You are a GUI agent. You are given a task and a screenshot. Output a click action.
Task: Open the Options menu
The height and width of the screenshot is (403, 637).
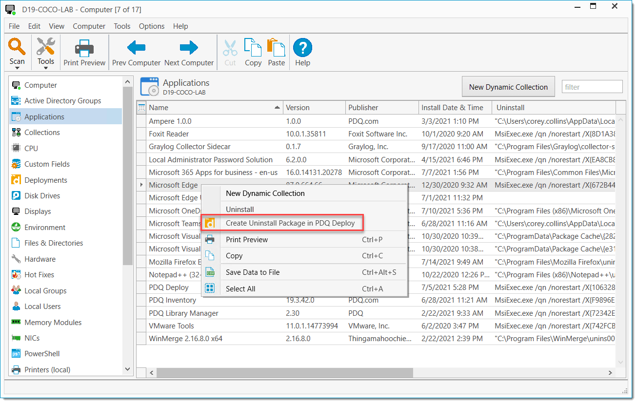tap(151, 26)
